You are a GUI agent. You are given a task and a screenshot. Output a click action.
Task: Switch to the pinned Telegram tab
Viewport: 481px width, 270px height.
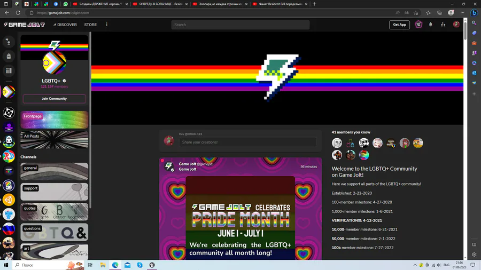coord(56,4)
